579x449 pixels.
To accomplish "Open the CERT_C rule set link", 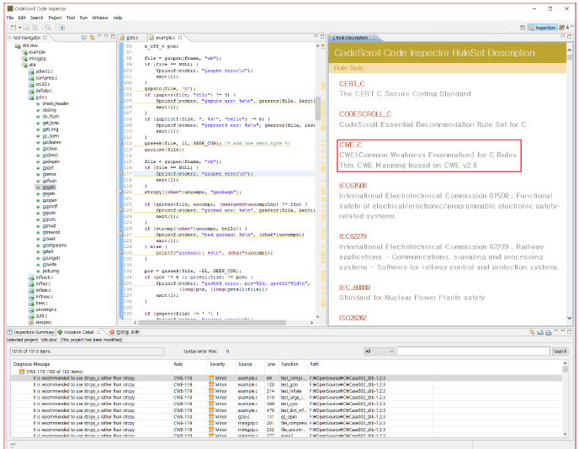I will pyautogui.click(x=352, y=84).
